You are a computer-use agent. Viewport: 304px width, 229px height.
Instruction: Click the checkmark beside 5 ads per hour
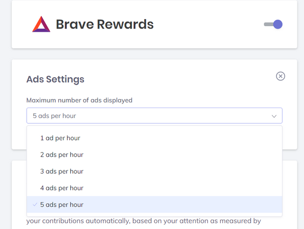(35, 205)
